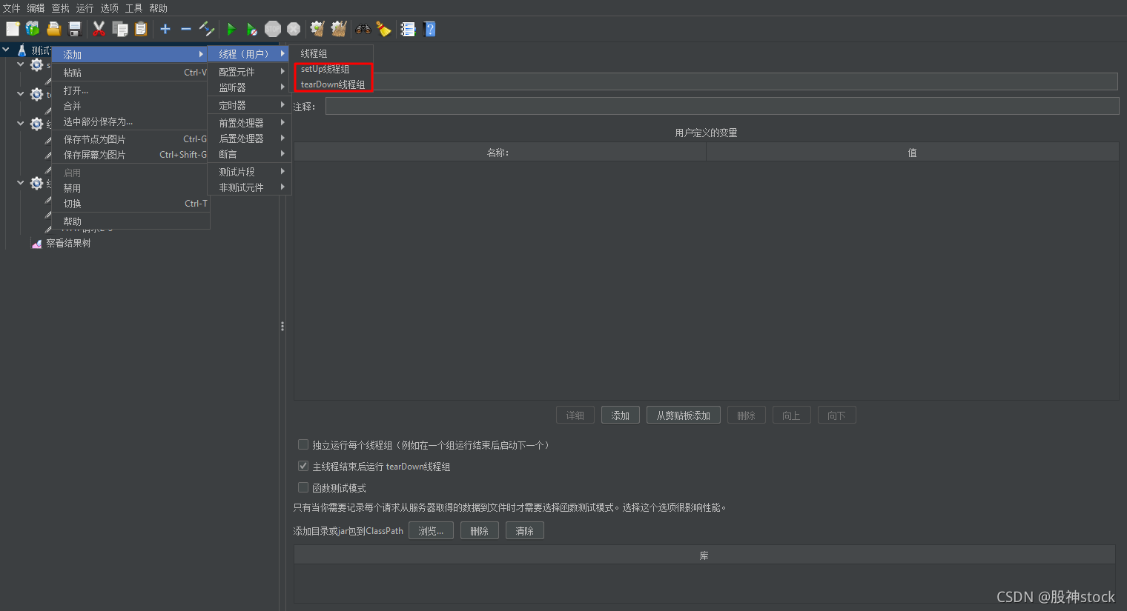1127x611 pixels.
Task: Copy using the toolbar copy icon
Action: point(120,29)
